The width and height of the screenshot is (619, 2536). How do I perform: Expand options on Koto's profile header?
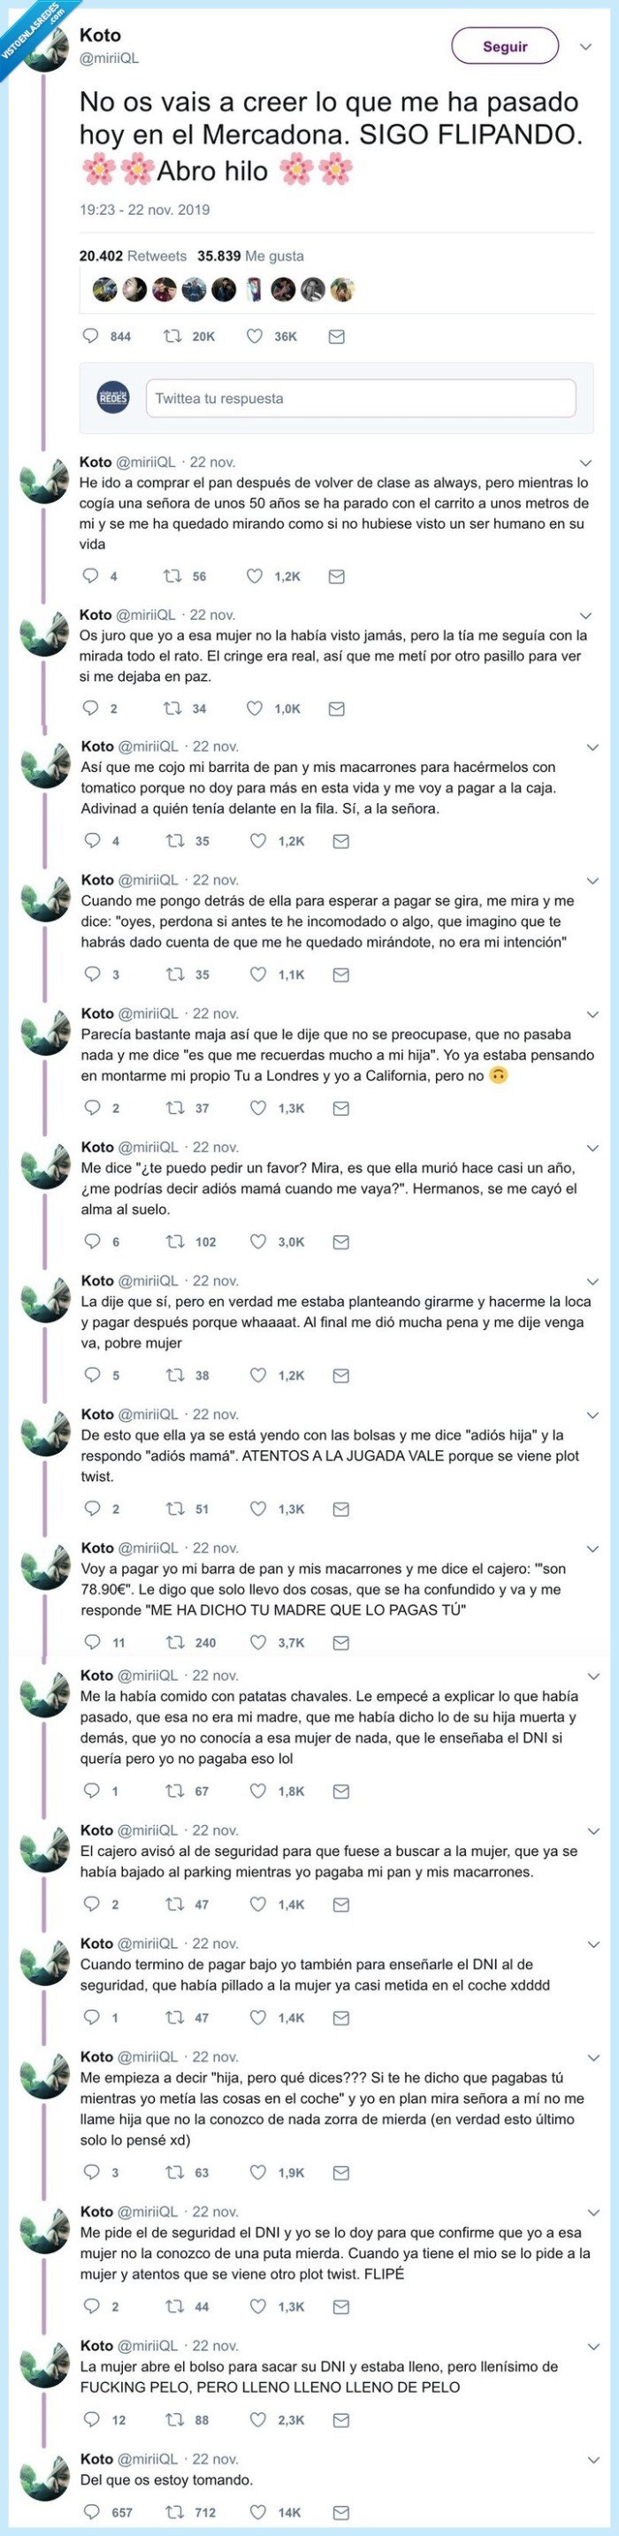coord(585,46)
